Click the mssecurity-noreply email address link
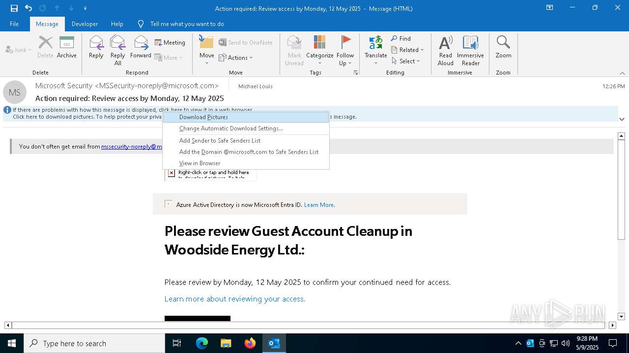The image size is (629, 353). (x=132, y=147)
